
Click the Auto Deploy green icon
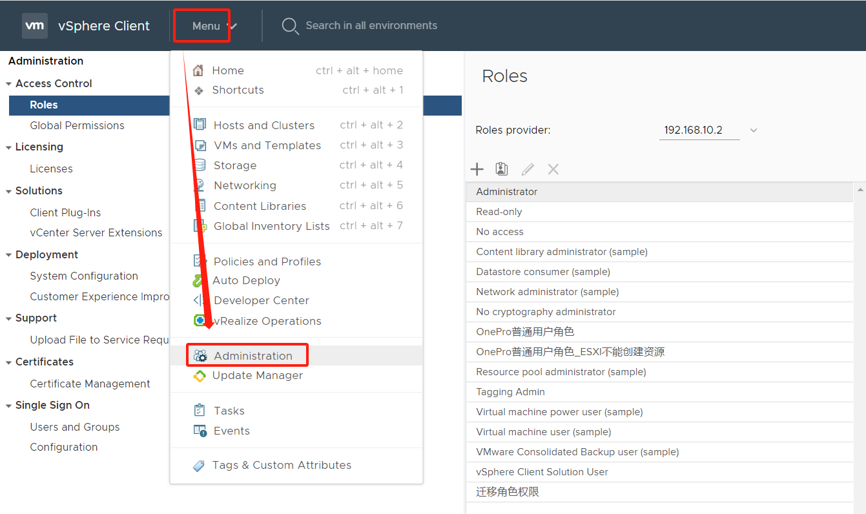click(x=199, y=280)
